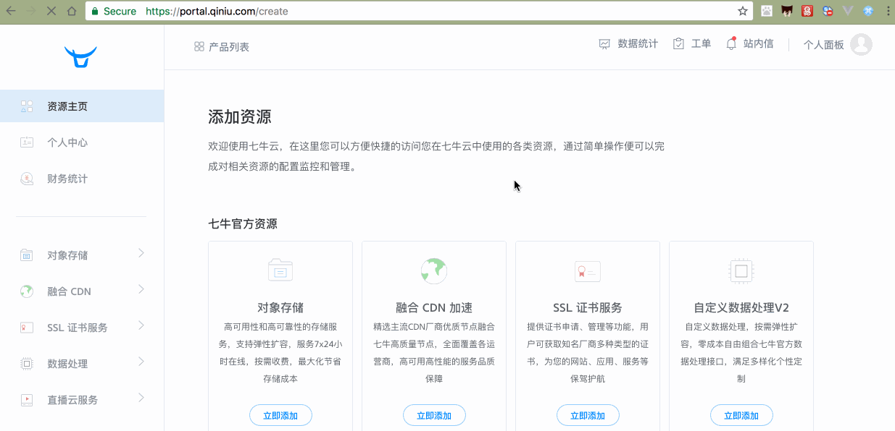
Task: Click the red extension icon in the browser toolbar
Action: pyautogui.click(x=807, y=11)
